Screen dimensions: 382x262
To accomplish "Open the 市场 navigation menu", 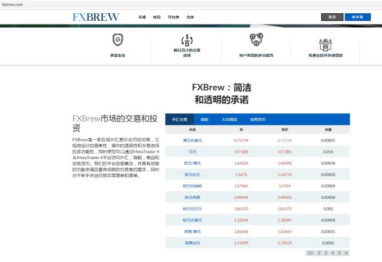I will 142,17.
